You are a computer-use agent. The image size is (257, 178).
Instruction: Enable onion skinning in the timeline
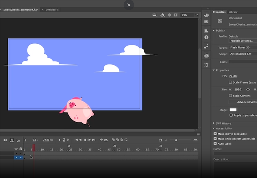pos(113,140)
